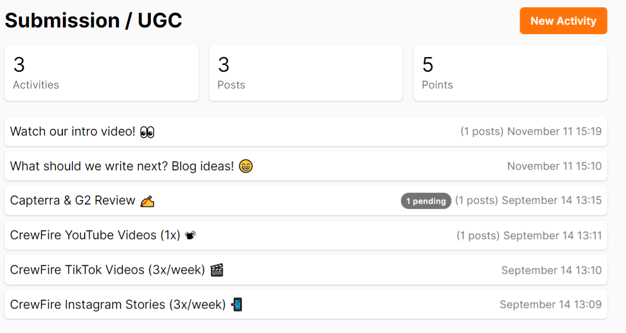Select the 3 Posts stat card
Image resolution: width=626 pixels, height=333 pixels.
(x=306, y=73)
